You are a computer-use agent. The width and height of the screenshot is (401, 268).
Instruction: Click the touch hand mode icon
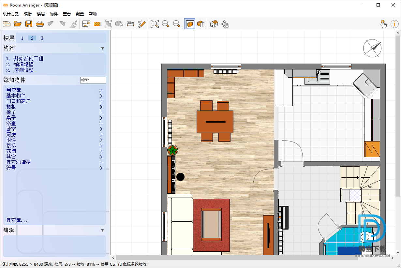coord(383,24)
